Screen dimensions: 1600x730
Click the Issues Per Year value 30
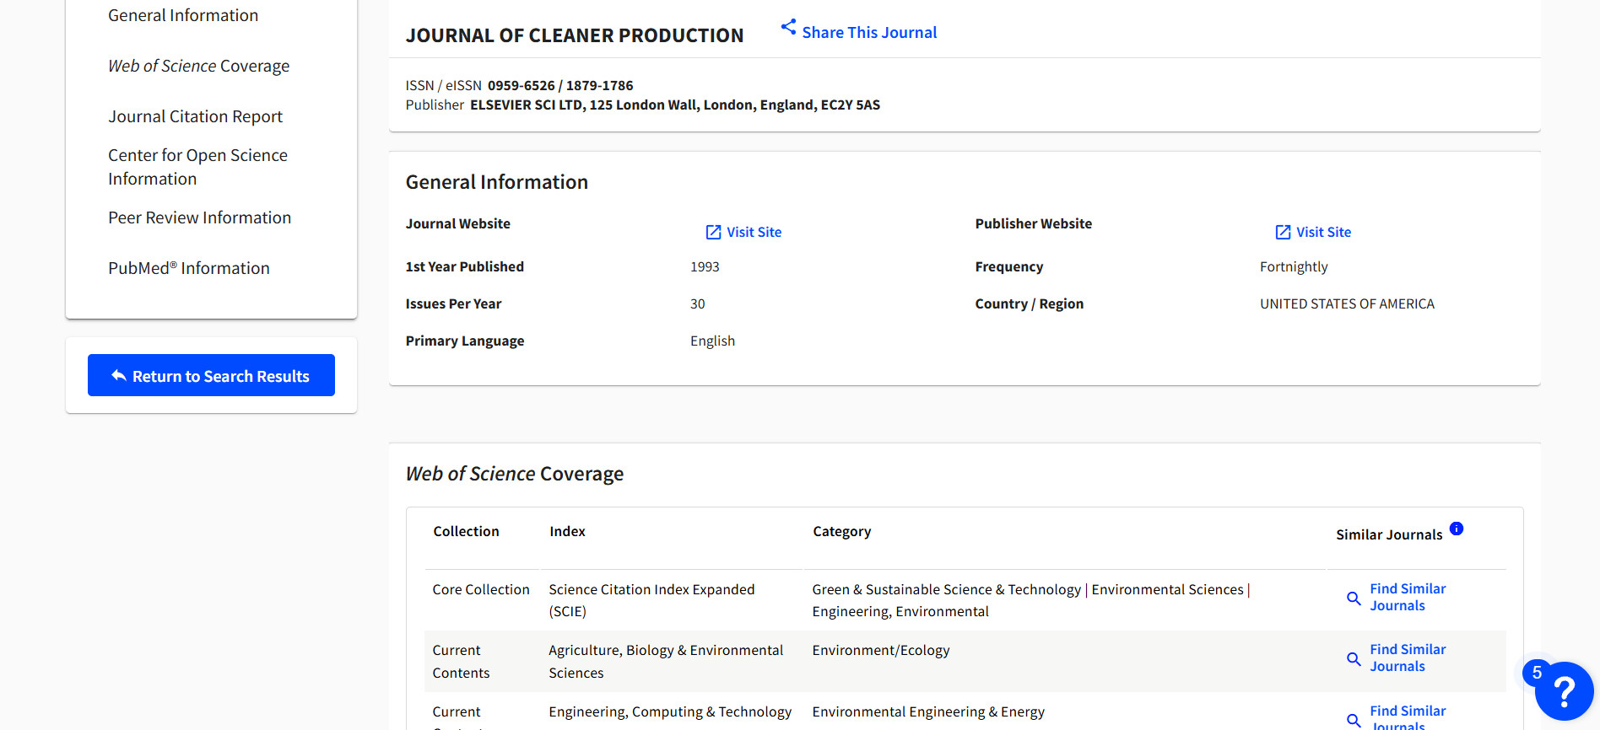(697, 303)
